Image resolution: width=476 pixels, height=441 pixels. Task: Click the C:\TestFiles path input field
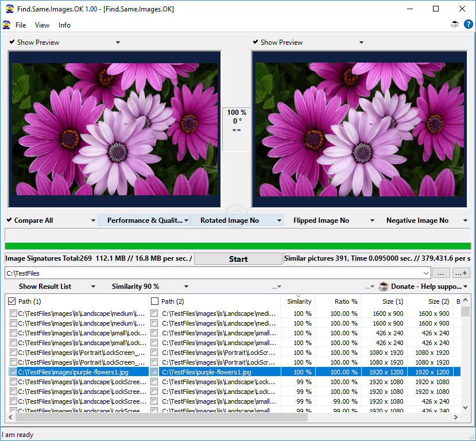click(212, 273)
